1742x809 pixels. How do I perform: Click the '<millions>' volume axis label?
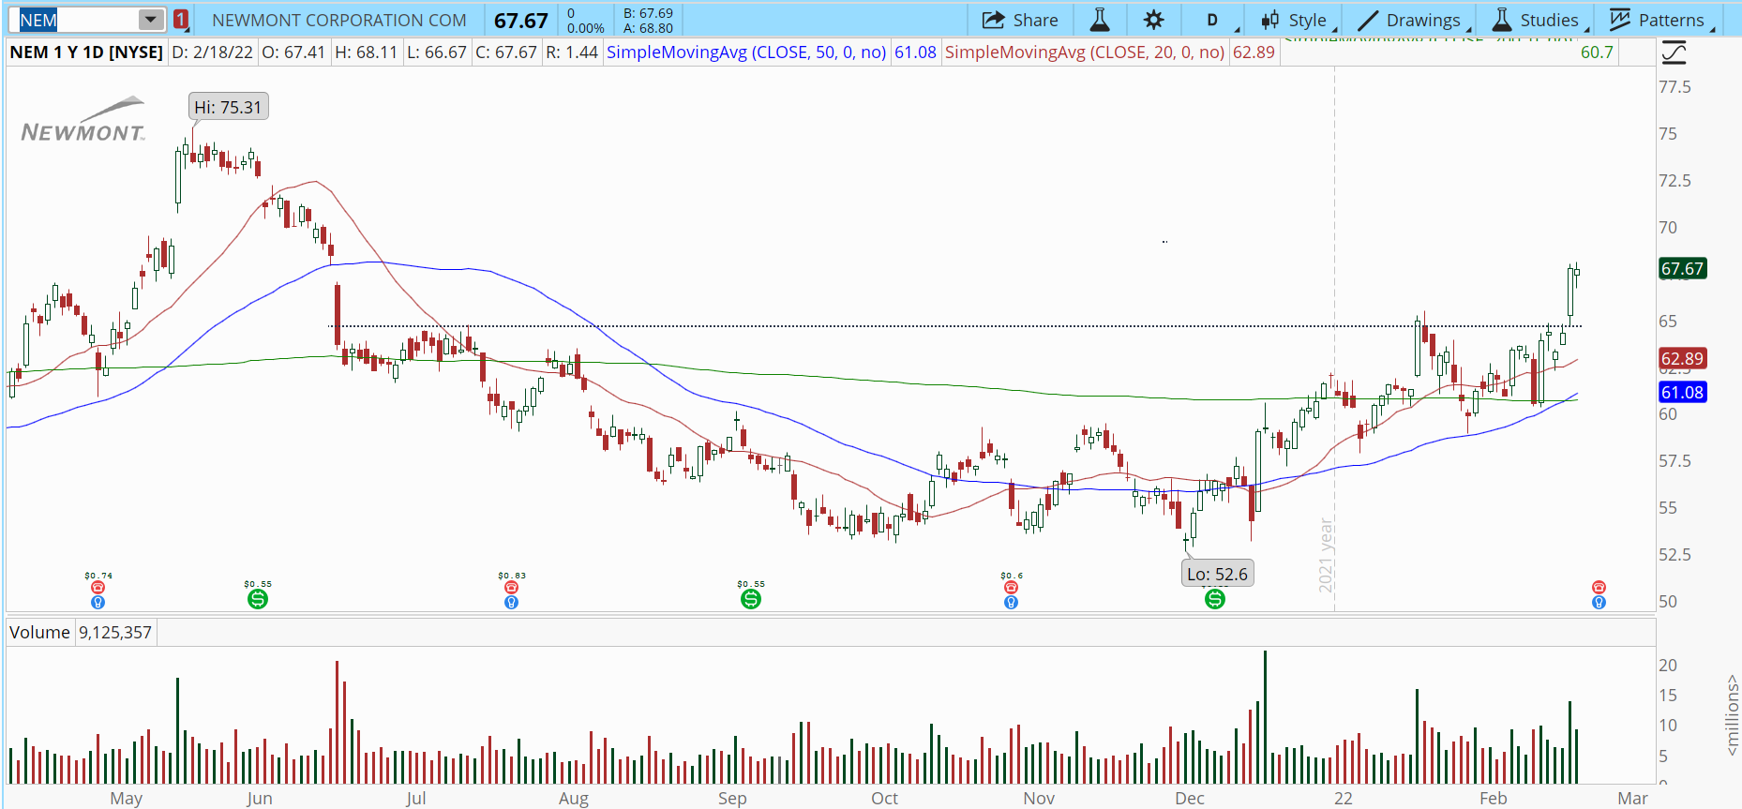coord(1732,714)
